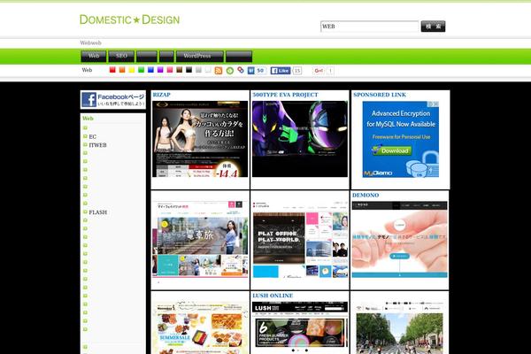Open the EC category in sidebar
The width and height of the screenshot is (531, 354).
pos(92,136)
